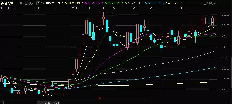Click the MA120:27.05 indicator label
Viewport: 232px width, 104px height.
[153, 3]
